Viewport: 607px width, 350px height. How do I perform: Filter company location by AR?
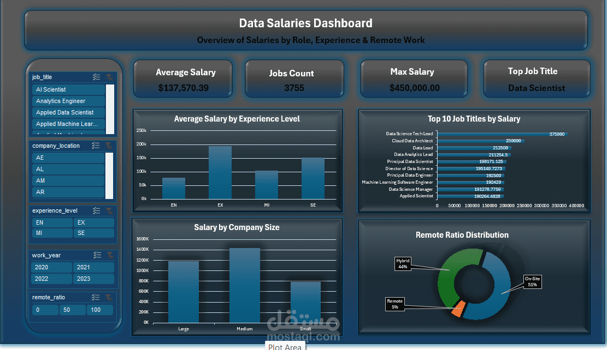pyautogui.click(x=68, y=192)
